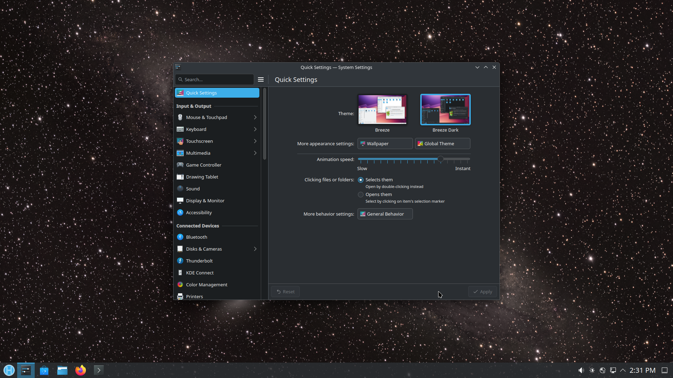Open the hamburger menu beside the search field
Viewport: 673px width, 378px height.
tap(261, 79)
